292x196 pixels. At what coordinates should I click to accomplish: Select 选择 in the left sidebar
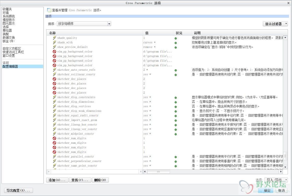click(6, 27)
